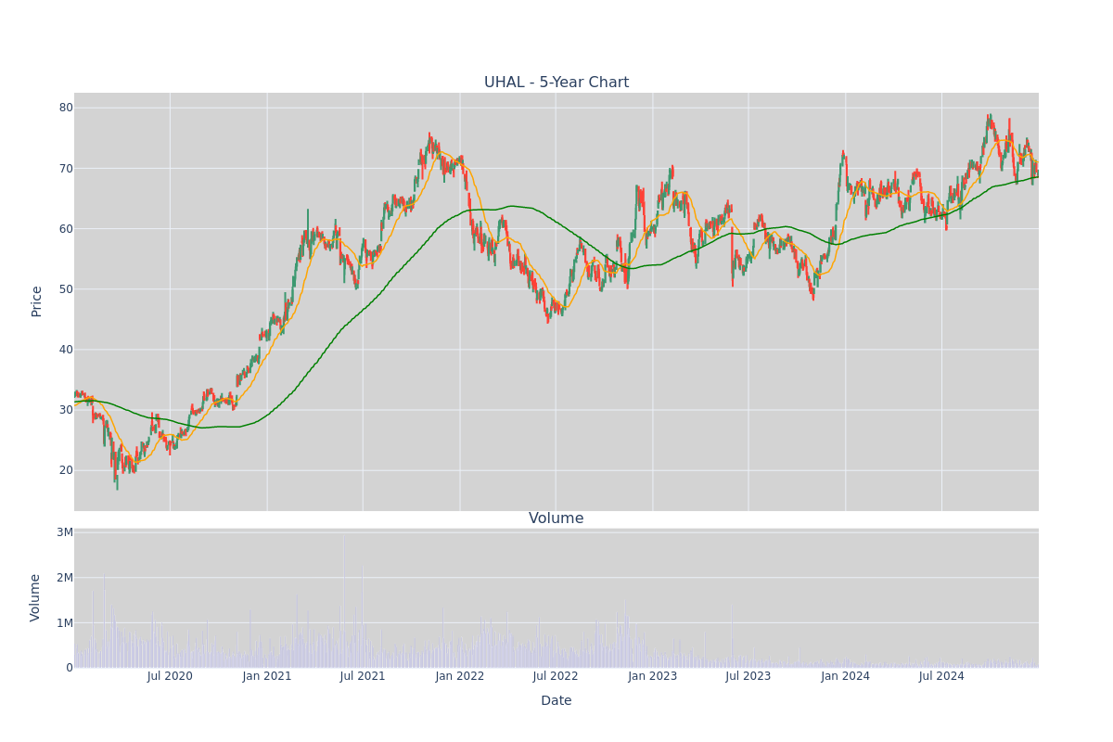Click the 'Jul 2021' date tick label
Viewport: 1113px width, 742px height.
point(363,676)
